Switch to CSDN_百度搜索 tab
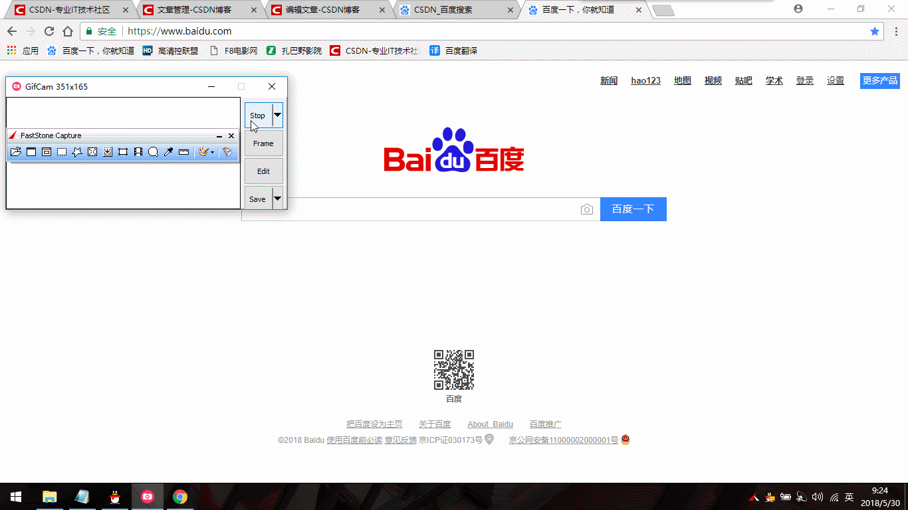 [x=455, y=10]
